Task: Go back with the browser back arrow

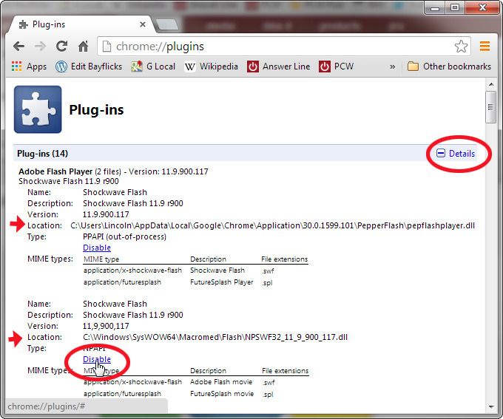Action: (x=19, y=47)
